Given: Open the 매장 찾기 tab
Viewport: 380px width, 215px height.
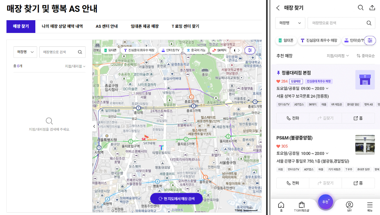Looking at the screenshot, I should tap(21, 27).
